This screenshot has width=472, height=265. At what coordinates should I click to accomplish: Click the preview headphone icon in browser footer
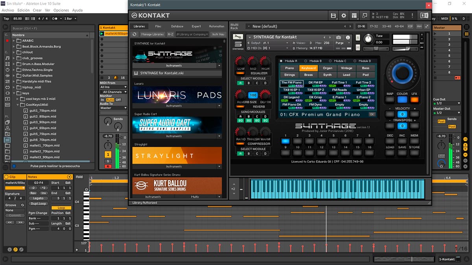click(x=14, y=166)
